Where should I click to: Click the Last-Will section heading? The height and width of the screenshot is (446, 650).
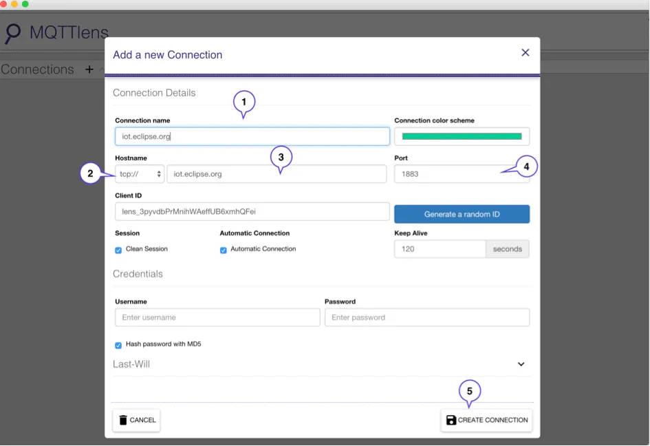point(131,364)
